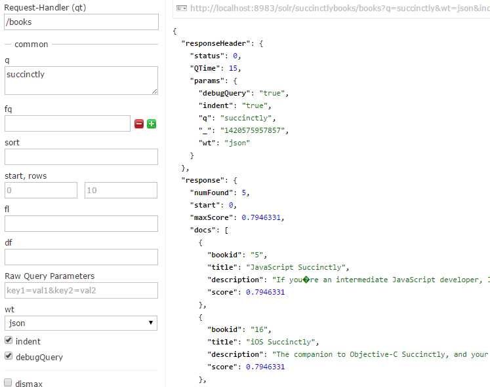Click the "debugQuery" value "true" in params
Image resolution: width=490 pixels, height=387 pixels.
point(272,93)
